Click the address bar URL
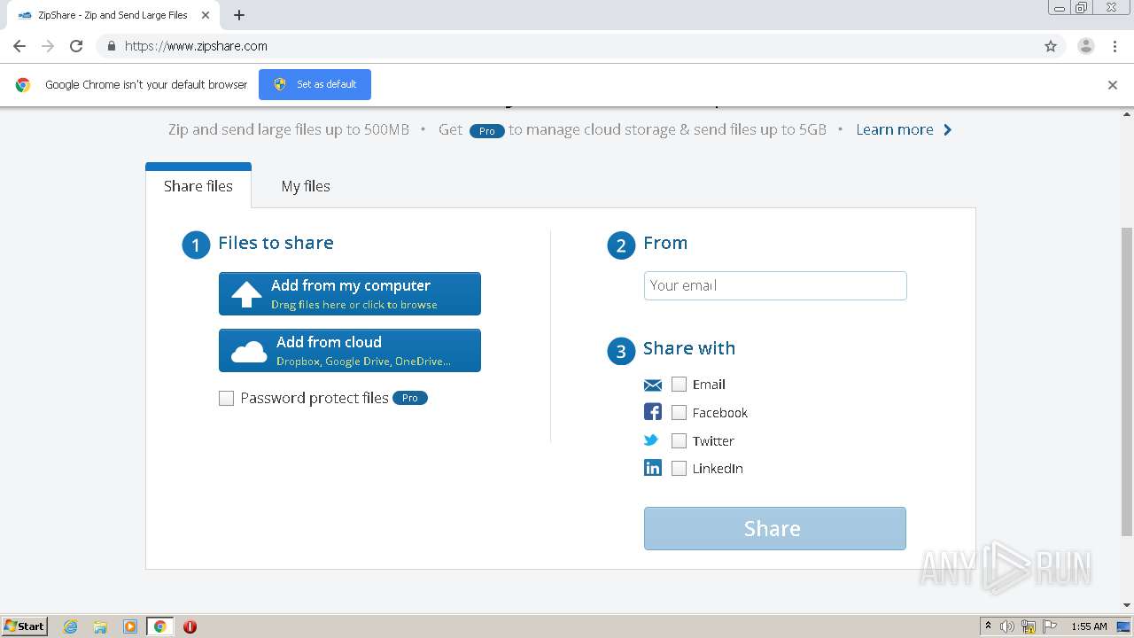The height and width of the screenshot is (638, 1134). pyautogui.click(x=196, y=46)
